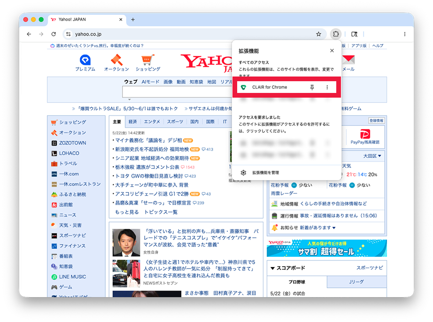Viewport: 433px width, 322px height.
Task: Switch search mode to 画像
Action: (x=168, y=82)
